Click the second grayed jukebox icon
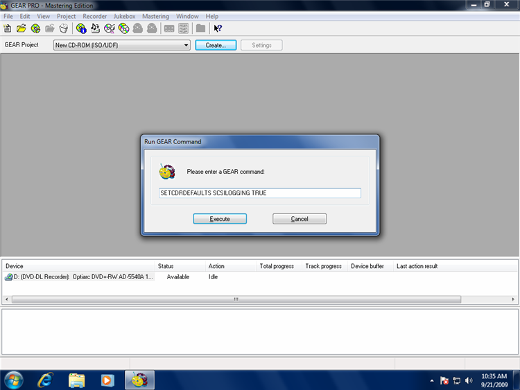The width and height of the screenshot is (520, 390). [152, 28]
